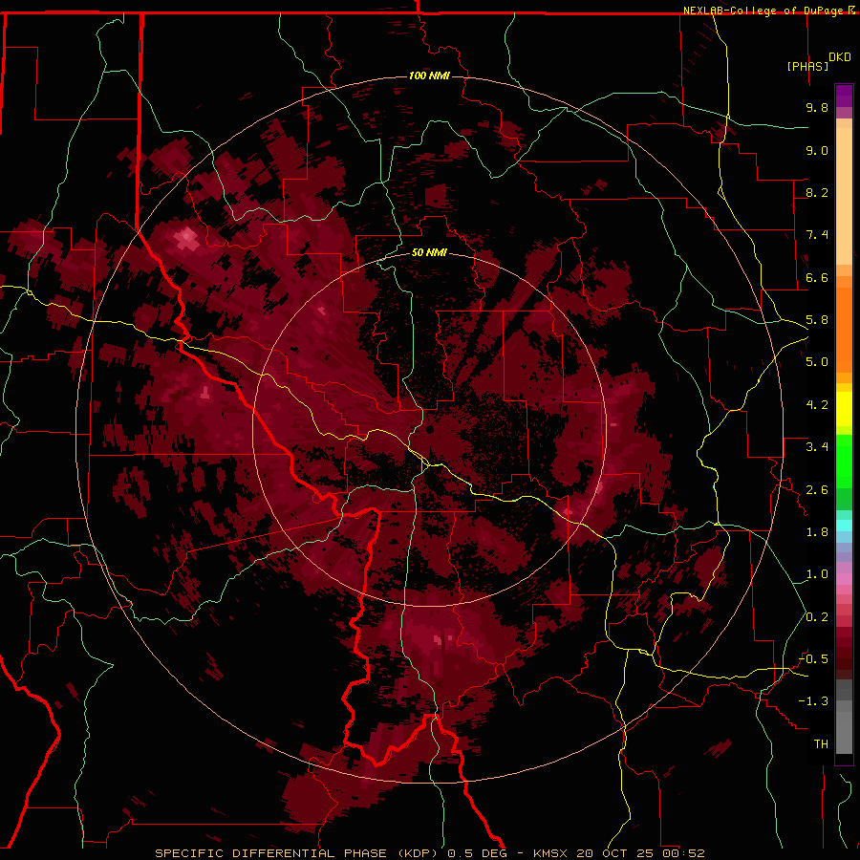Click the 9.0 value on the color scale
The height and width of the screenshot is (860, 860).
point(817,150)
